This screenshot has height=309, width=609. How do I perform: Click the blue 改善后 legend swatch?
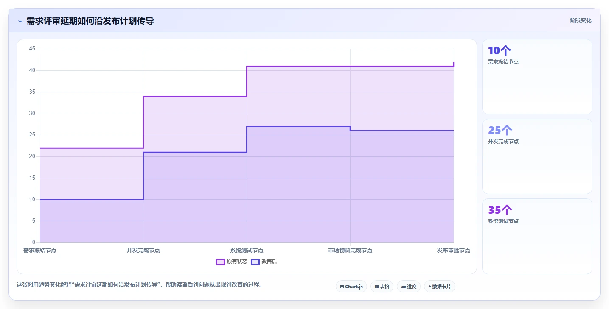click(x=255, y=262)
